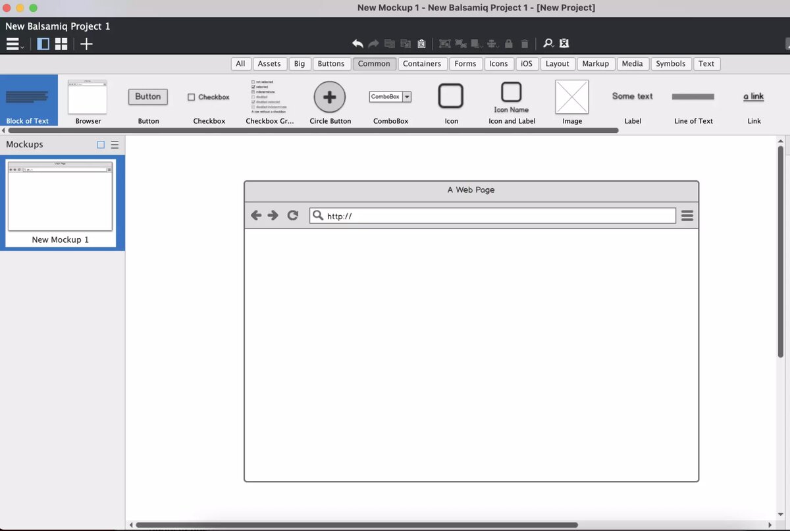The image size is (790, 531).
Task: Open the iOS component category tab
Action: 527,63
